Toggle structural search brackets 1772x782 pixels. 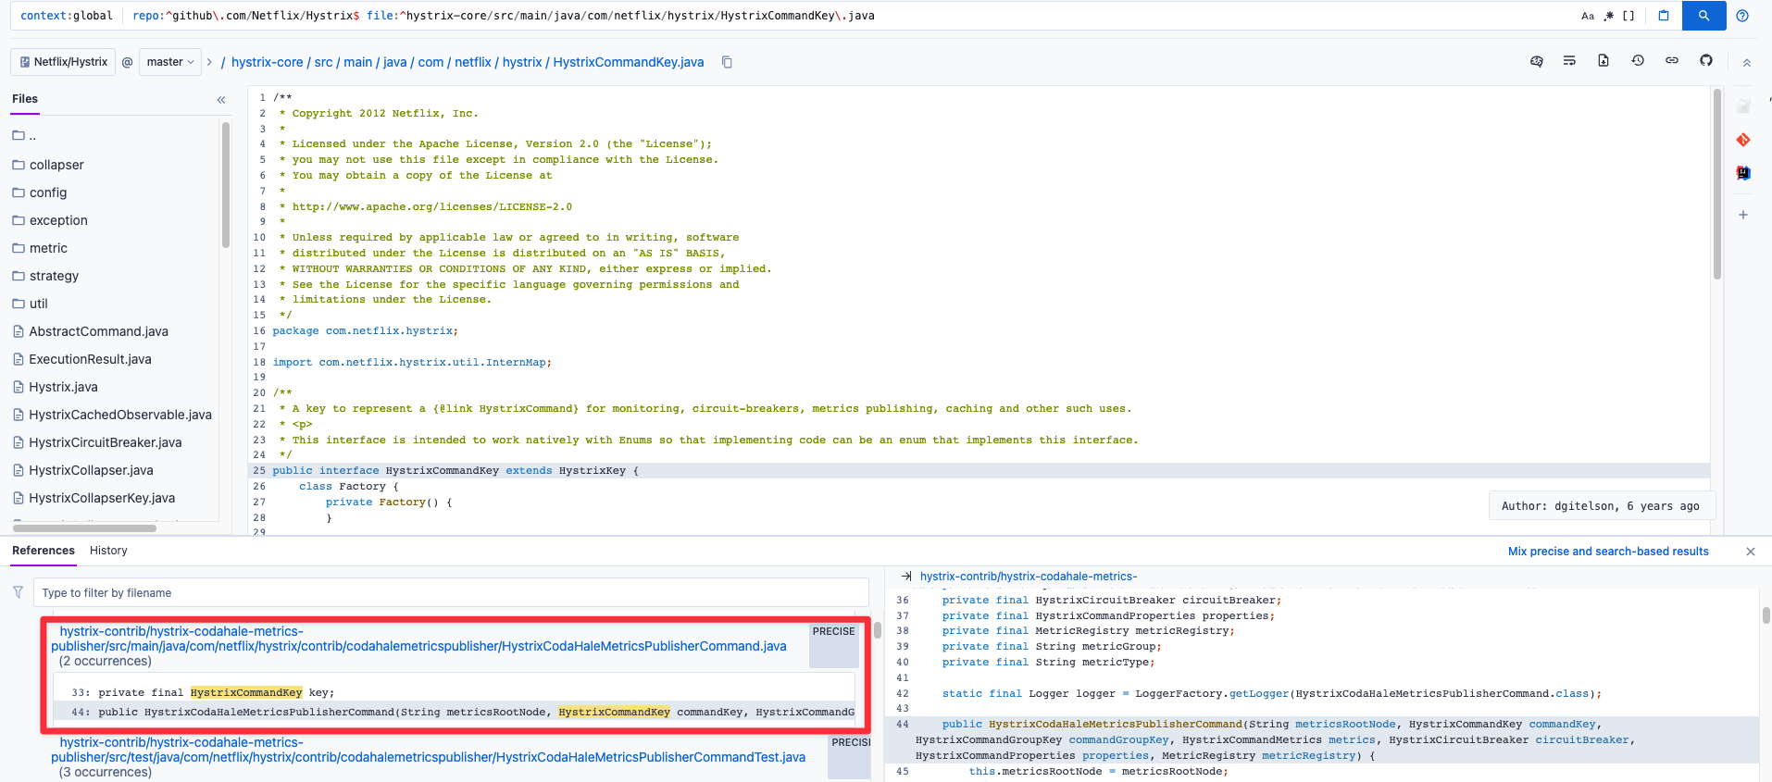(1628, 16)
